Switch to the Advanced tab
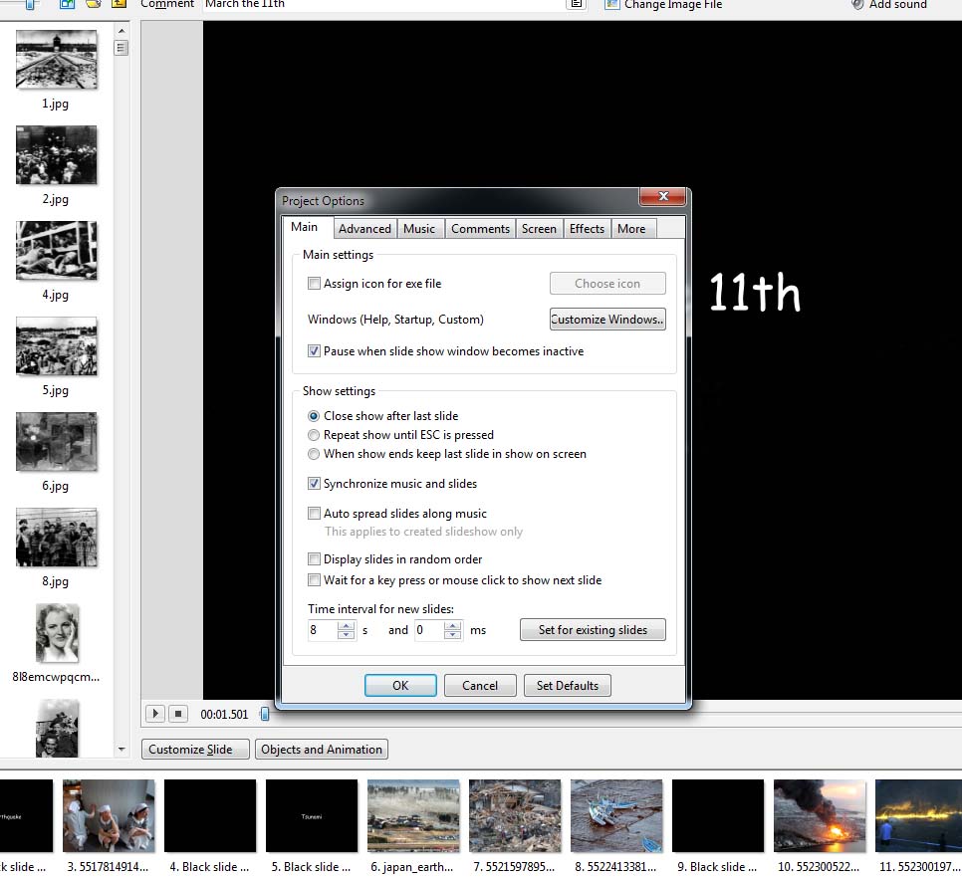Viewport: 962px width, 877px height. [364, 229]
